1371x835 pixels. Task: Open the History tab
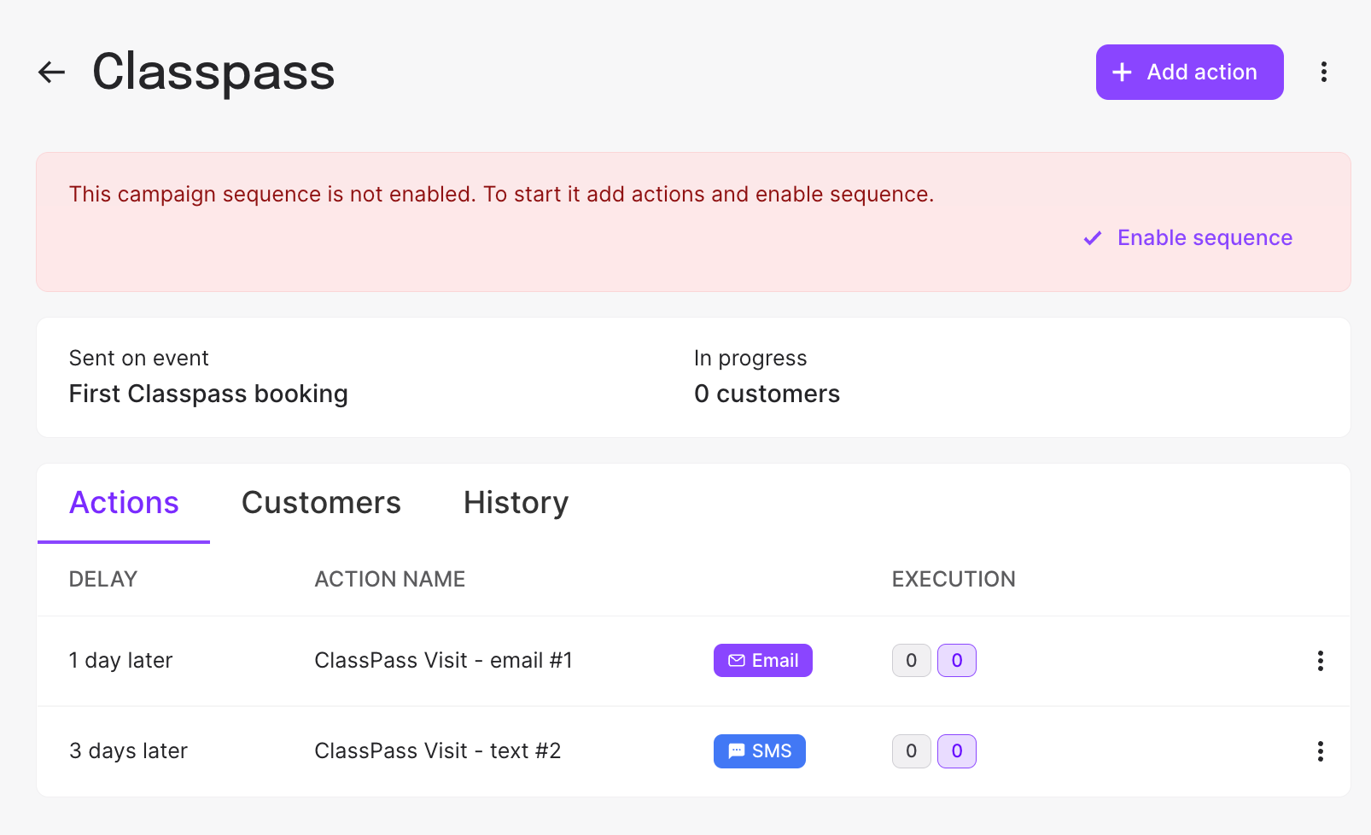pos(515,503)
